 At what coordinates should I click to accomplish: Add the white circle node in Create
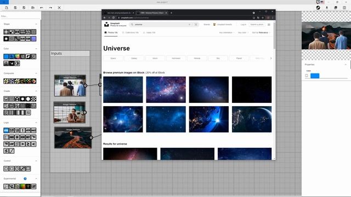28,99
